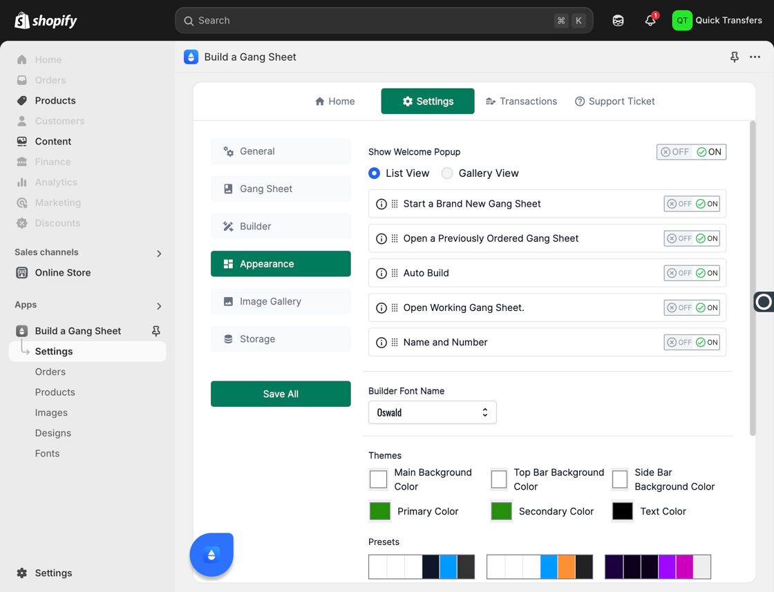The height and width of the screenshot is (592, 774).
Task: Select the List View radio option
Action: [374, 173]
